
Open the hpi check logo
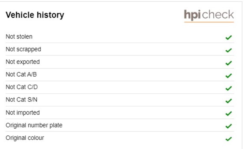pyautogui.click(x=209, y=16)
